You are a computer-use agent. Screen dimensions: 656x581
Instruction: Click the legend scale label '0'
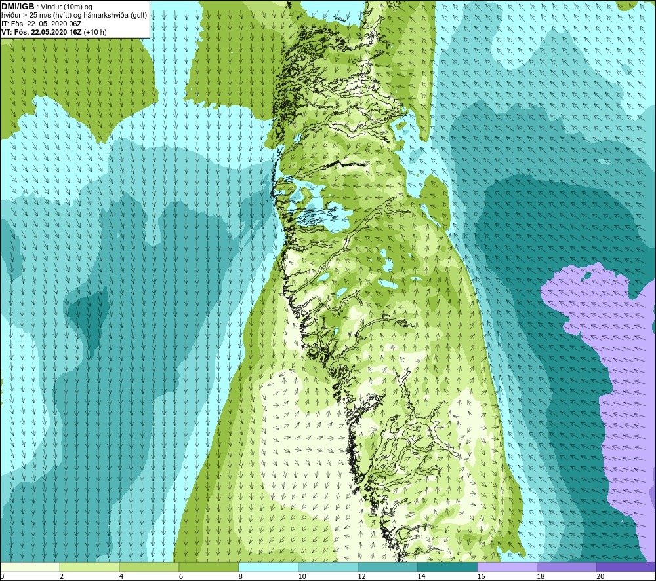coord(3,576)
